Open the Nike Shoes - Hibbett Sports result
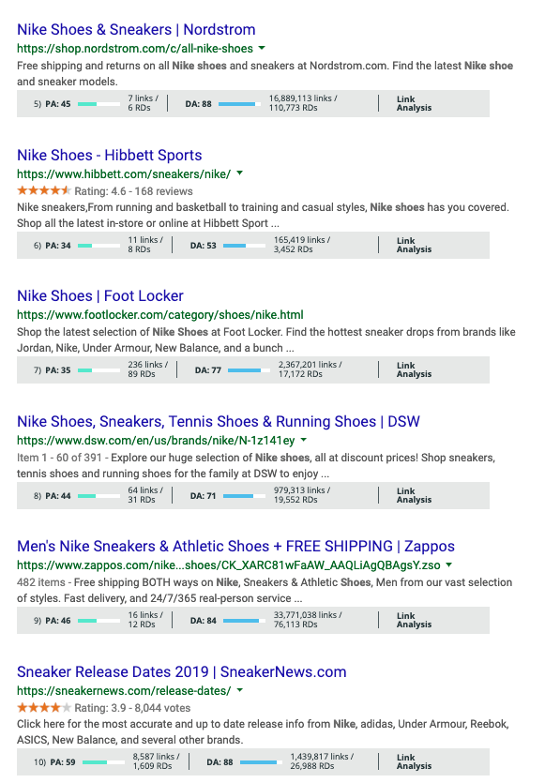This screenshot has width=545, height=783. click(x=110, y=155)
